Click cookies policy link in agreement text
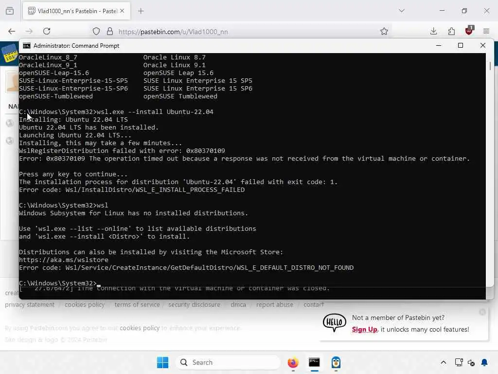The width and height of the screenshot is (498, 374). (x=140, y=328)
